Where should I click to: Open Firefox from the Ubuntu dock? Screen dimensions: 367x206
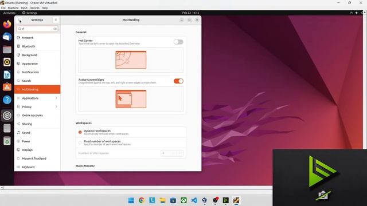(7, 24)
